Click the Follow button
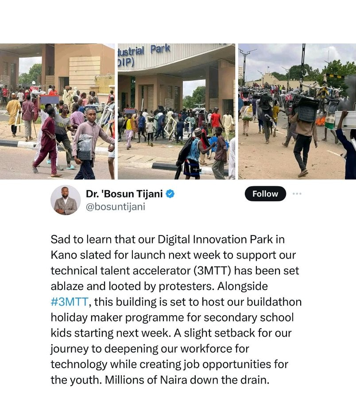This screenshot has height=396, width=356. tap(265, 194)
